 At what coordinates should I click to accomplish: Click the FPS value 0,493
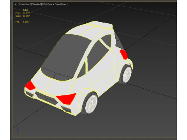click(26, 22)
